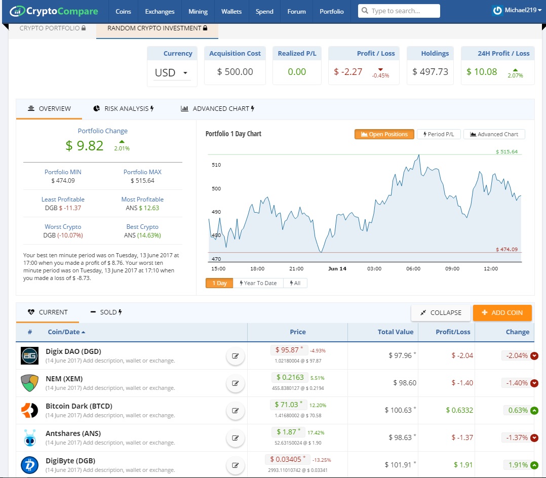
Task: Open the DigiByte (DGB) coin link
Action: coord(70,461)
